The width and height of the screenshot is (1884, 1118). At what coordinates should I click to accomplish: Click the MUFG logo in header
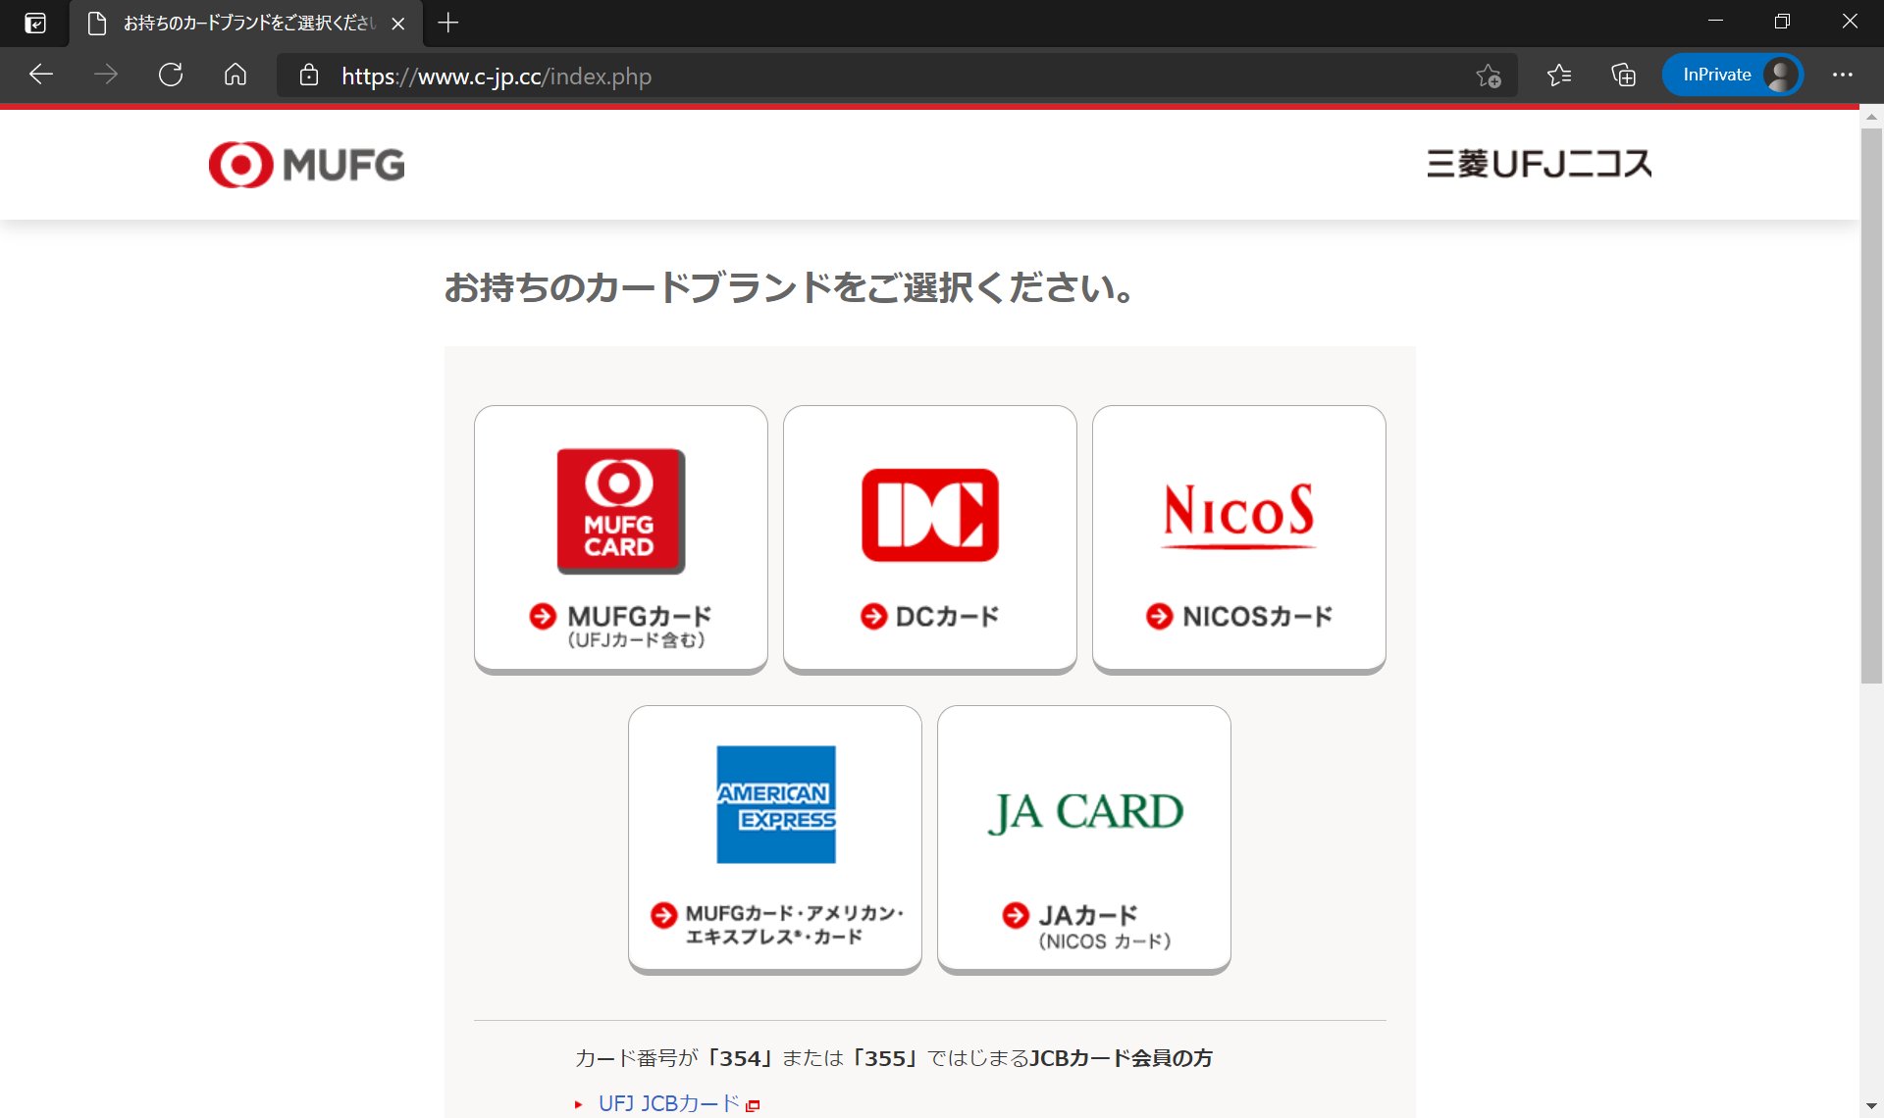point(307,165)
